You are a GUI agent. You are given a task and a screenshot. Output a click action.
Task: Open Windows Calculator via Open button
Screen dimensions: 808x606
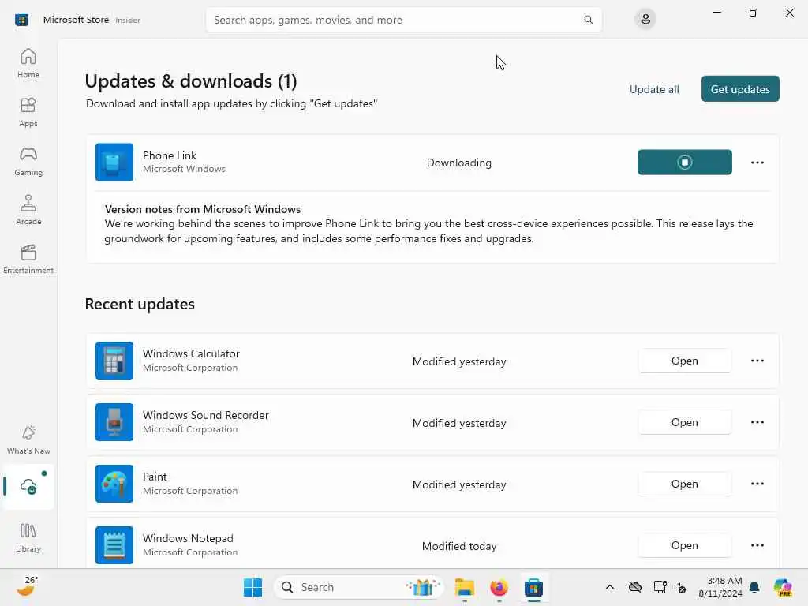[684, 361]
